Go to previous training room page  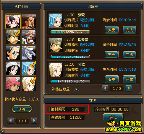point(105,88)
